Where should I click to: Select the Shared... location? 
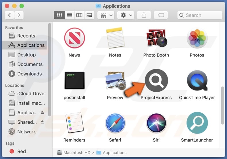23,122
